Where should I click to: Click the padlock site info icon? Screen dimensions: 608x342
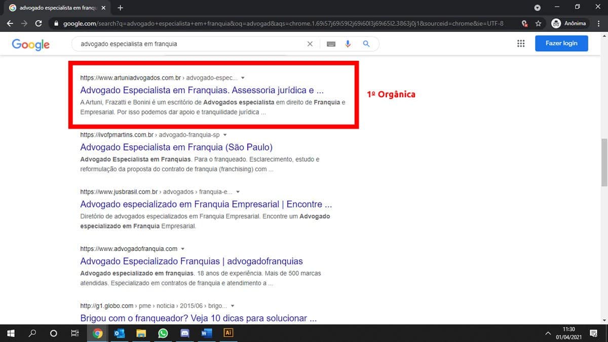(56, 23)
